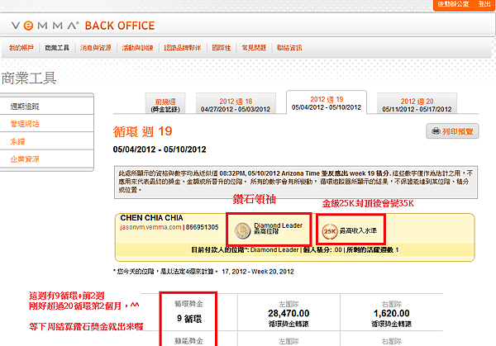This screenshot has height=346, width=496.
Task: Click the 9 循環 cycle count
Action: coord(189,319)
